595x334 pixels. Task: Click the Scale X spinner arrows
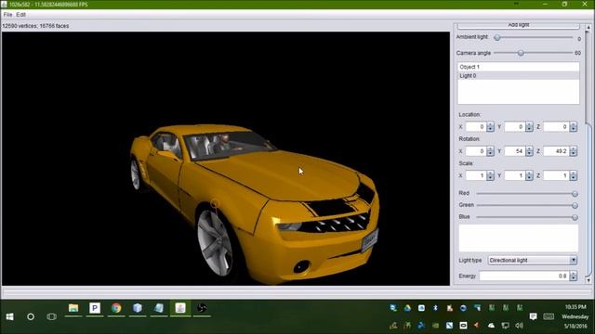tap(490, 175)
